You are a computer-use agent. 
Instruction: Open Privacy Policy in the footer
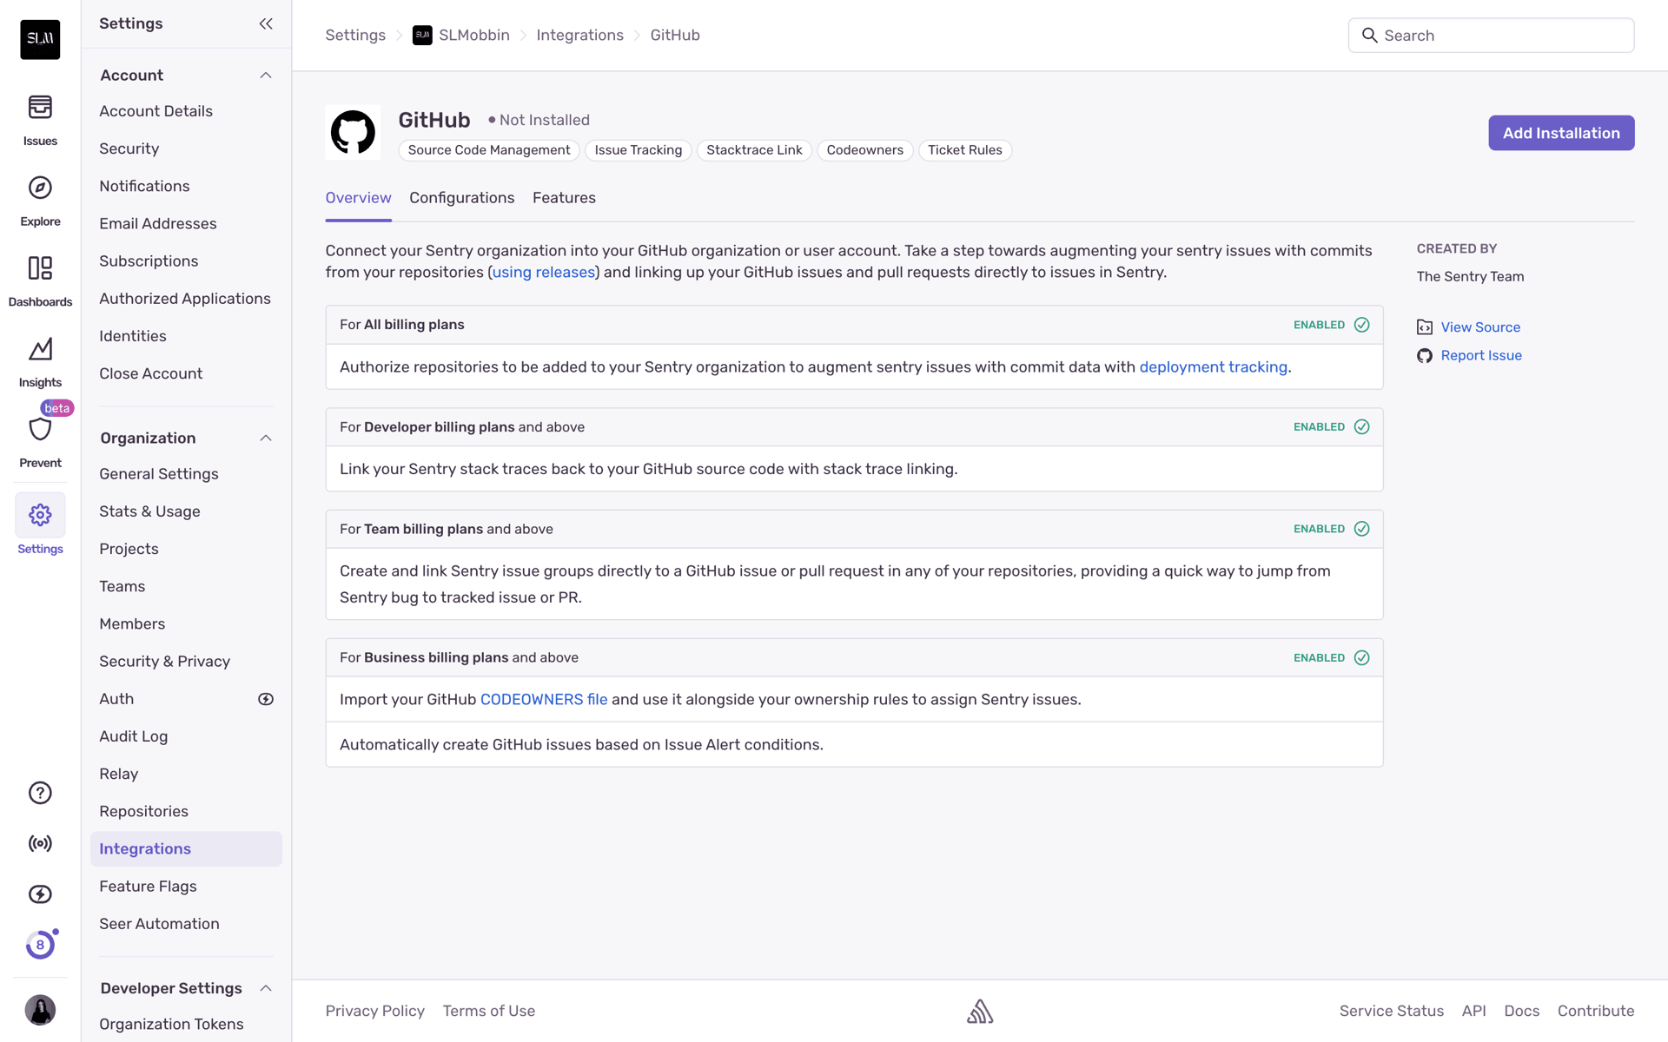[375, 1011]
